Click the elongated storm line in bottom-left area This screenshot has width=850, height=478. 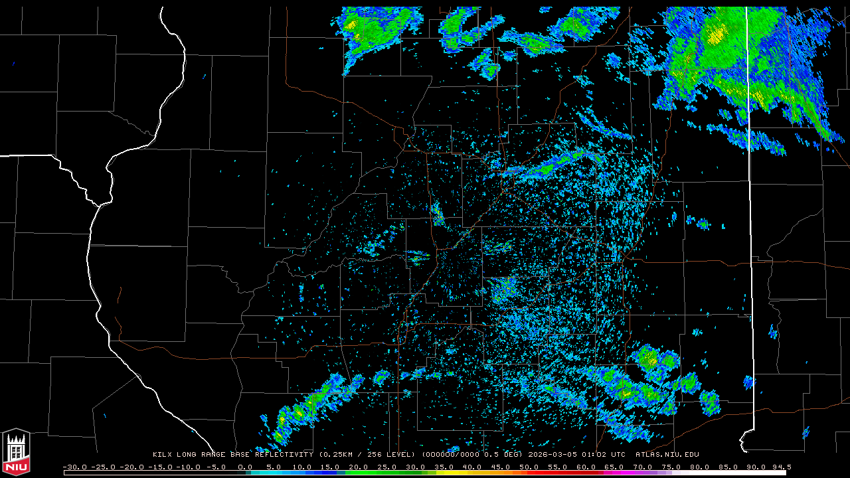pos(312,405)
